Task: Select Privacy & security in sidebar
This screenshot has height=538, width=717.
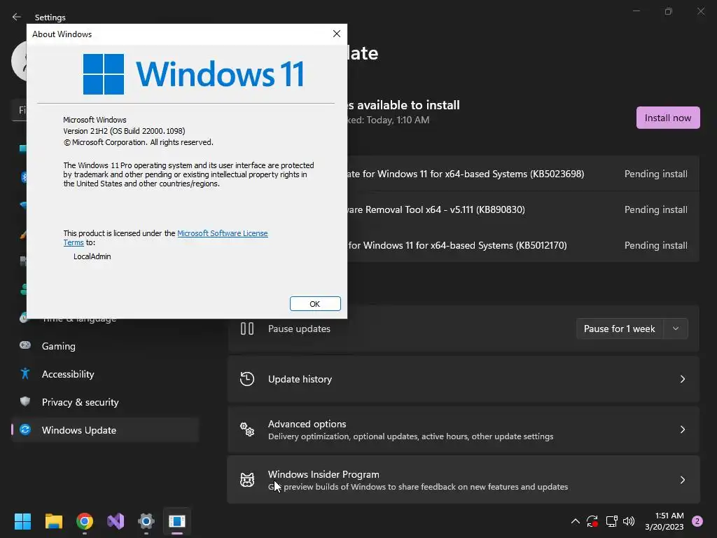Action: (x=105, y=402)
